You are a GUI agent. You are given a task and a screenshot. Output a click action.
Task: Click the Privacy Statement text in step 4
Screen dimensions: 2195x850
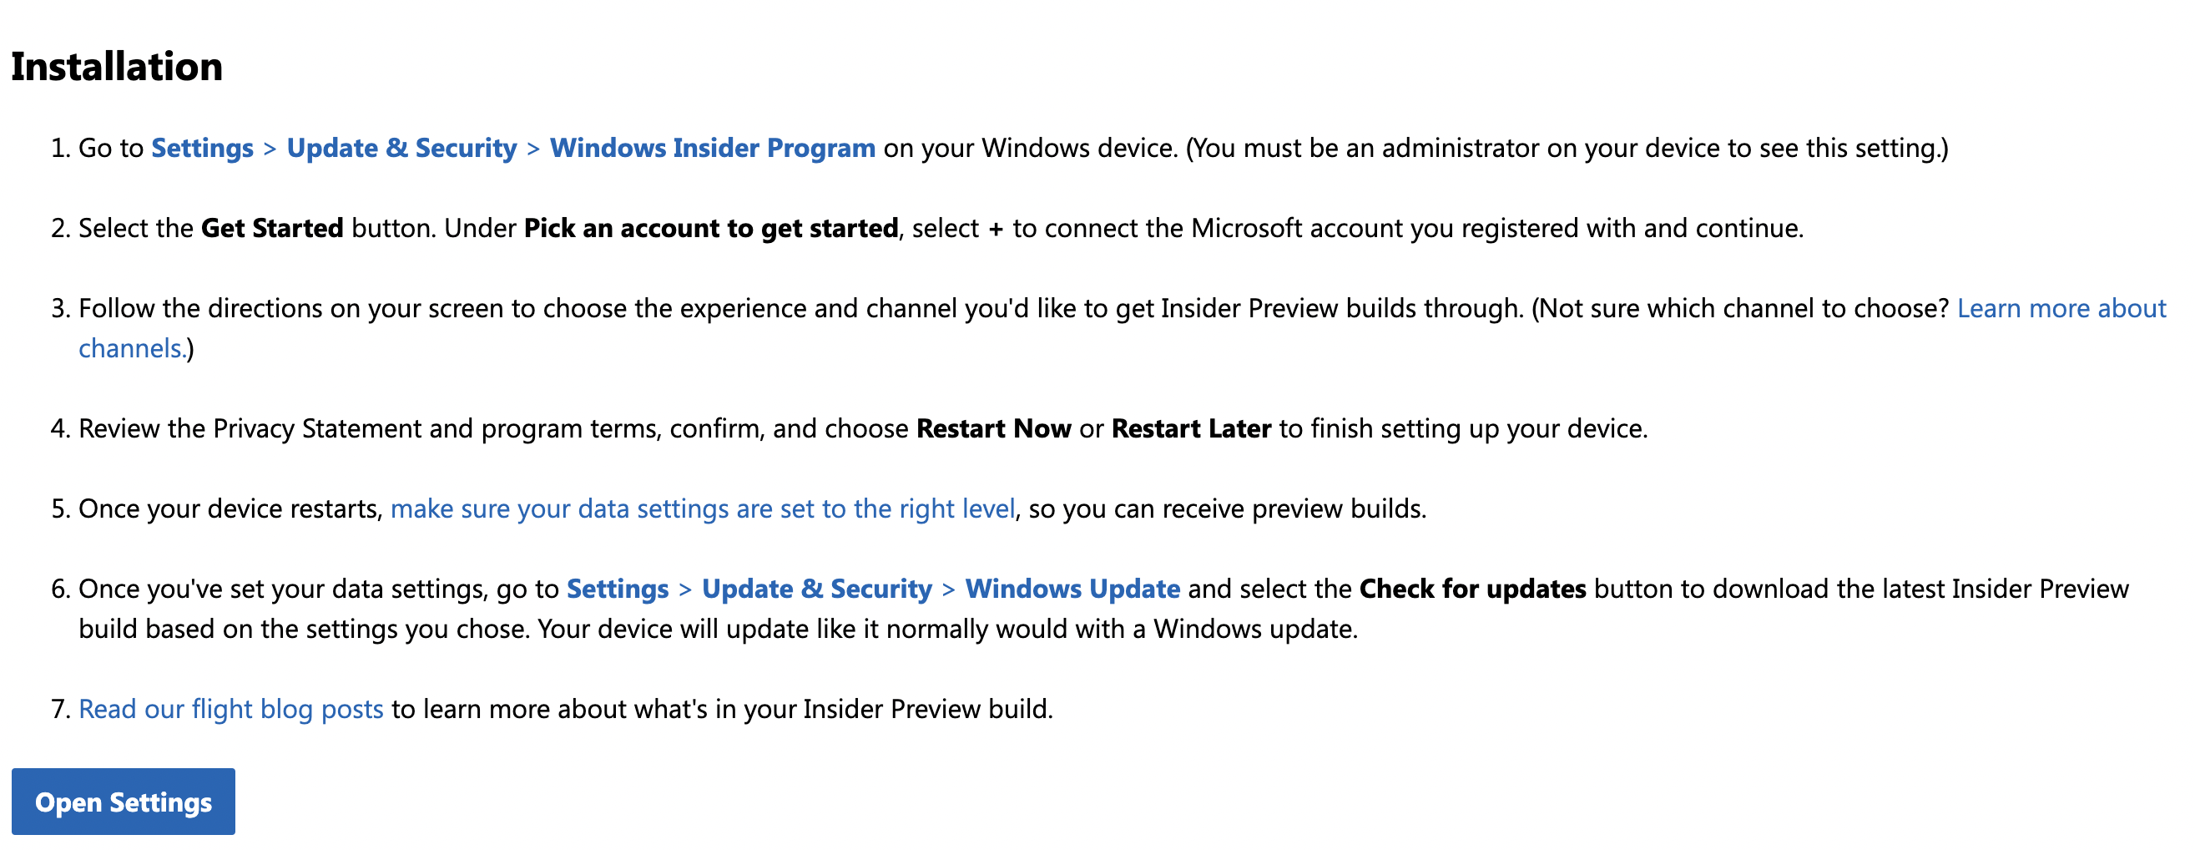317,429
